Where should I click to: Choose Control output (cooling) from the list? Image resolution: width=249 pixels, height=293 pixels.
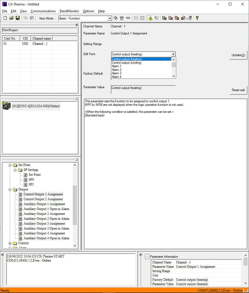tap(141, 63)
